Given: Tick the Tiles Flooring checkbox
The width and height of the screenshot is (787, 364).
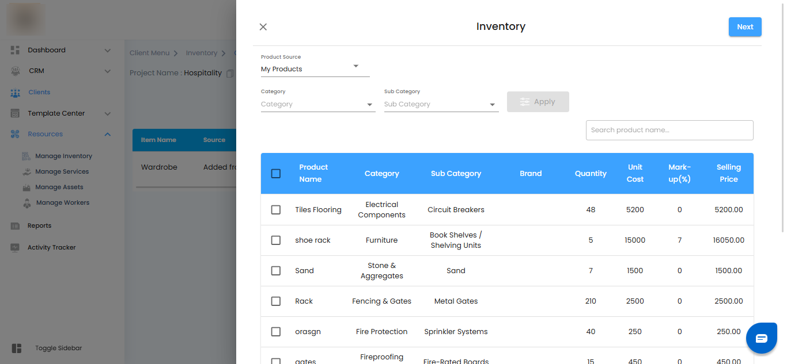Looking at the screenshot, I should [276, 209].
